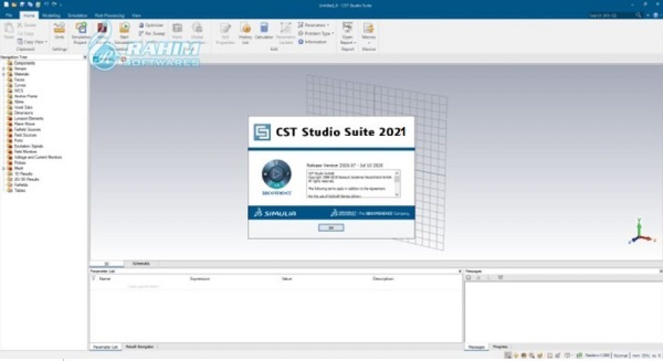The height and width of the screenshot is (361, 663).
Task: Click the search input field in ribbon
Action: (x=611, y=16)
